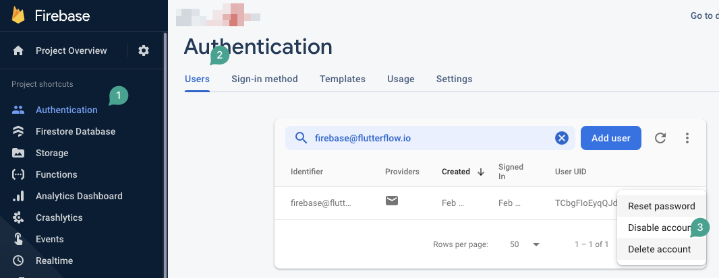Open the Storage shortcut

[x=52, y=153]
